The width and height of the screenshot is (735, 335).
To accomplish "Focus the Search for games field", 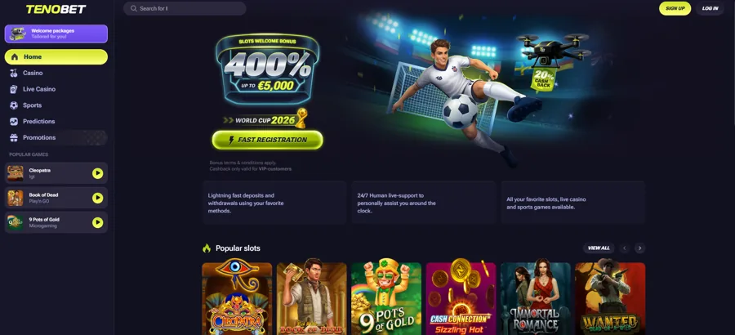I will pyautogui.click(x=185, y=8).
